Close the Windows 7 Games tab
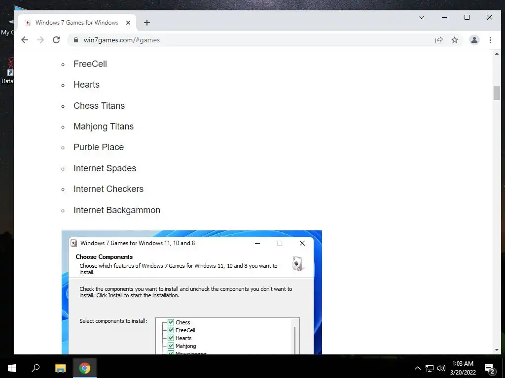The width and height of the screenshot is (505, 378). click(128, 23)
